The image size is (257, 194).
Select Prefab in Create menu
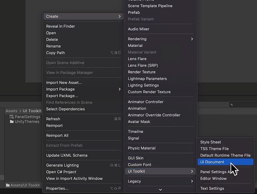coord(160,12)
